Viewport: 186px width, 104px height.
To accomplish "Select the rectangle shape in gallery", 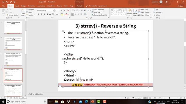I will tap(119, 10).
